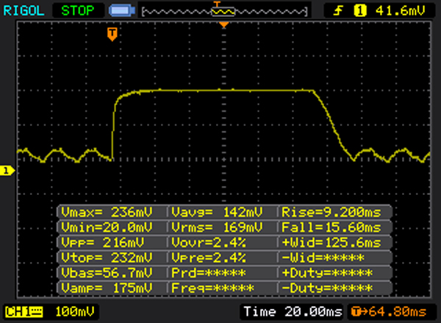Click the rising edge trigger icon
Viewport: 441px width, 323px height.
click(x=338, y=11)
